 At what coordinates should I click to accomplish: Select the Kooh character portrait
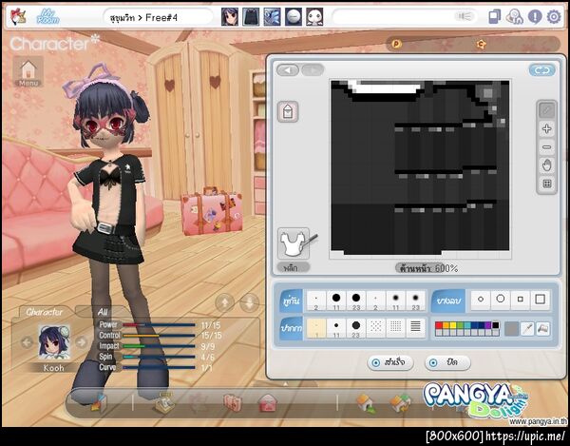(x=54, y=342)
